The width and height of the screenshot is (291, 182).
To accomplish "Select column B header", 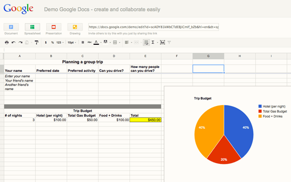I will [x=51, y=56].
